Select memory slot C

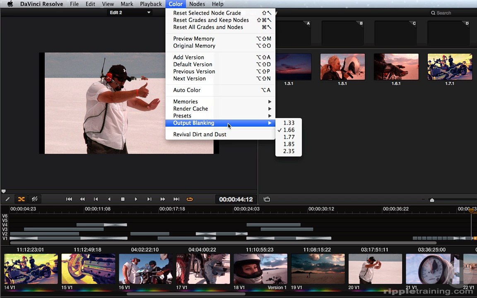click(x=395, y=33)
